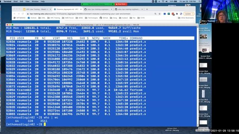The height and width of the screenshot is (134, 239).
Task: Click the PID column header in top
Action: (x=12, y=38)
